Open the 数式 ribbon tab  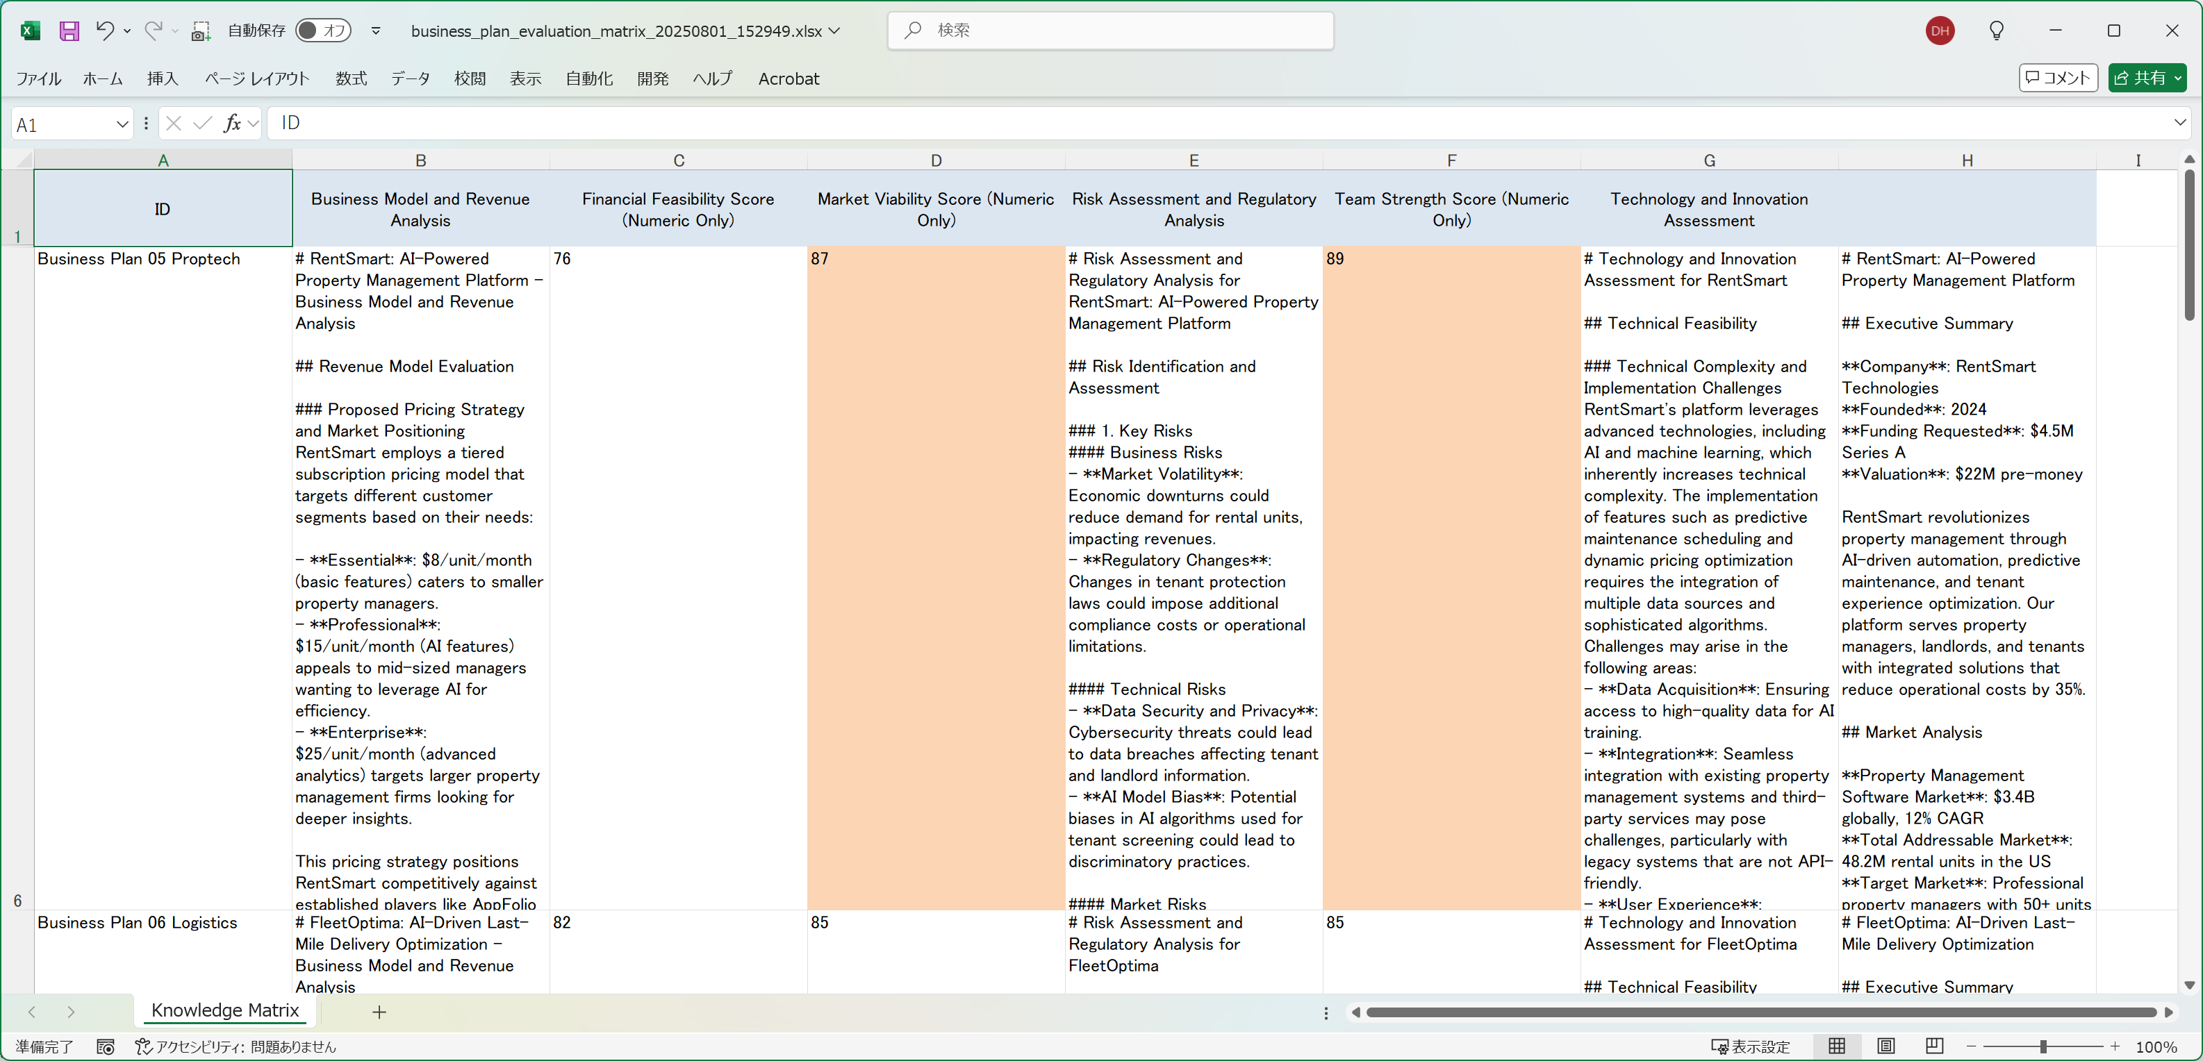pyautogui.click(x=351, y=78)
